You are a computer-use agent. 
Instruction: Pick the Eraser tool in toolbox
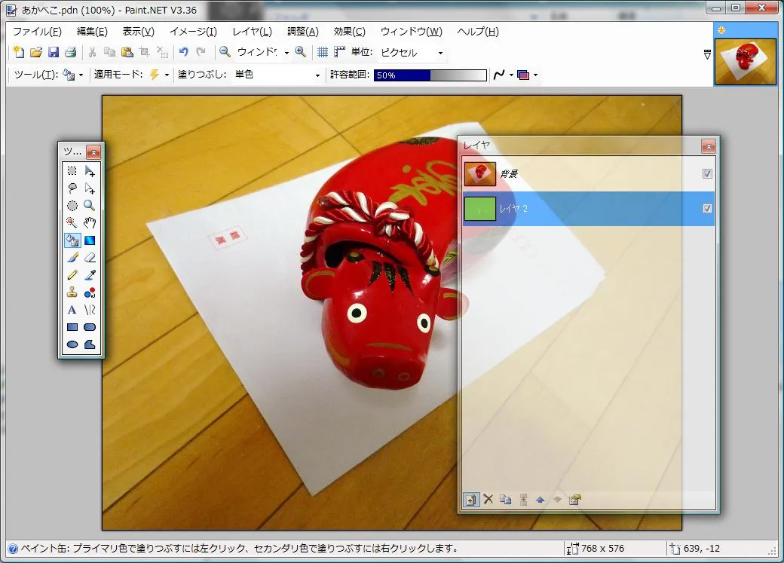coord(90,258)
